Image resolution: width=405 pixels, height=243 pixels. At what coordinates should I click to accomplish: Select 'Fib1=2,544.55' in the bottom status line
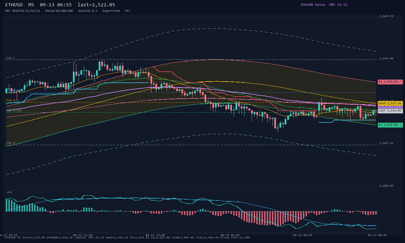(x=207, y=238)
